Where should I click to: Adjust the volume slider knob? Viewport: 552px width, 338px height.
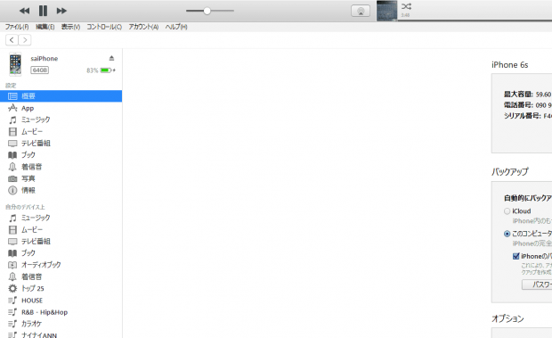(x=207, y=11)
